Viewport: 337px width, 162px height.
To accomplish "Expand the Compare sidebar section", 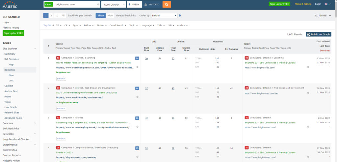I will (35, 123).
